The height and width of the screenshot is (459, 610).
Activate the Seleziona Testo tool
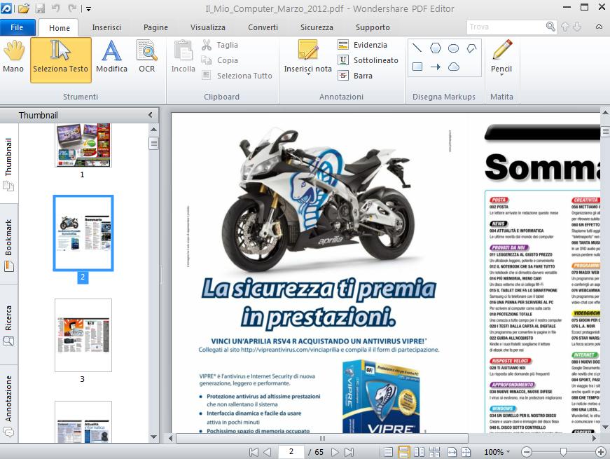point(61,60)
